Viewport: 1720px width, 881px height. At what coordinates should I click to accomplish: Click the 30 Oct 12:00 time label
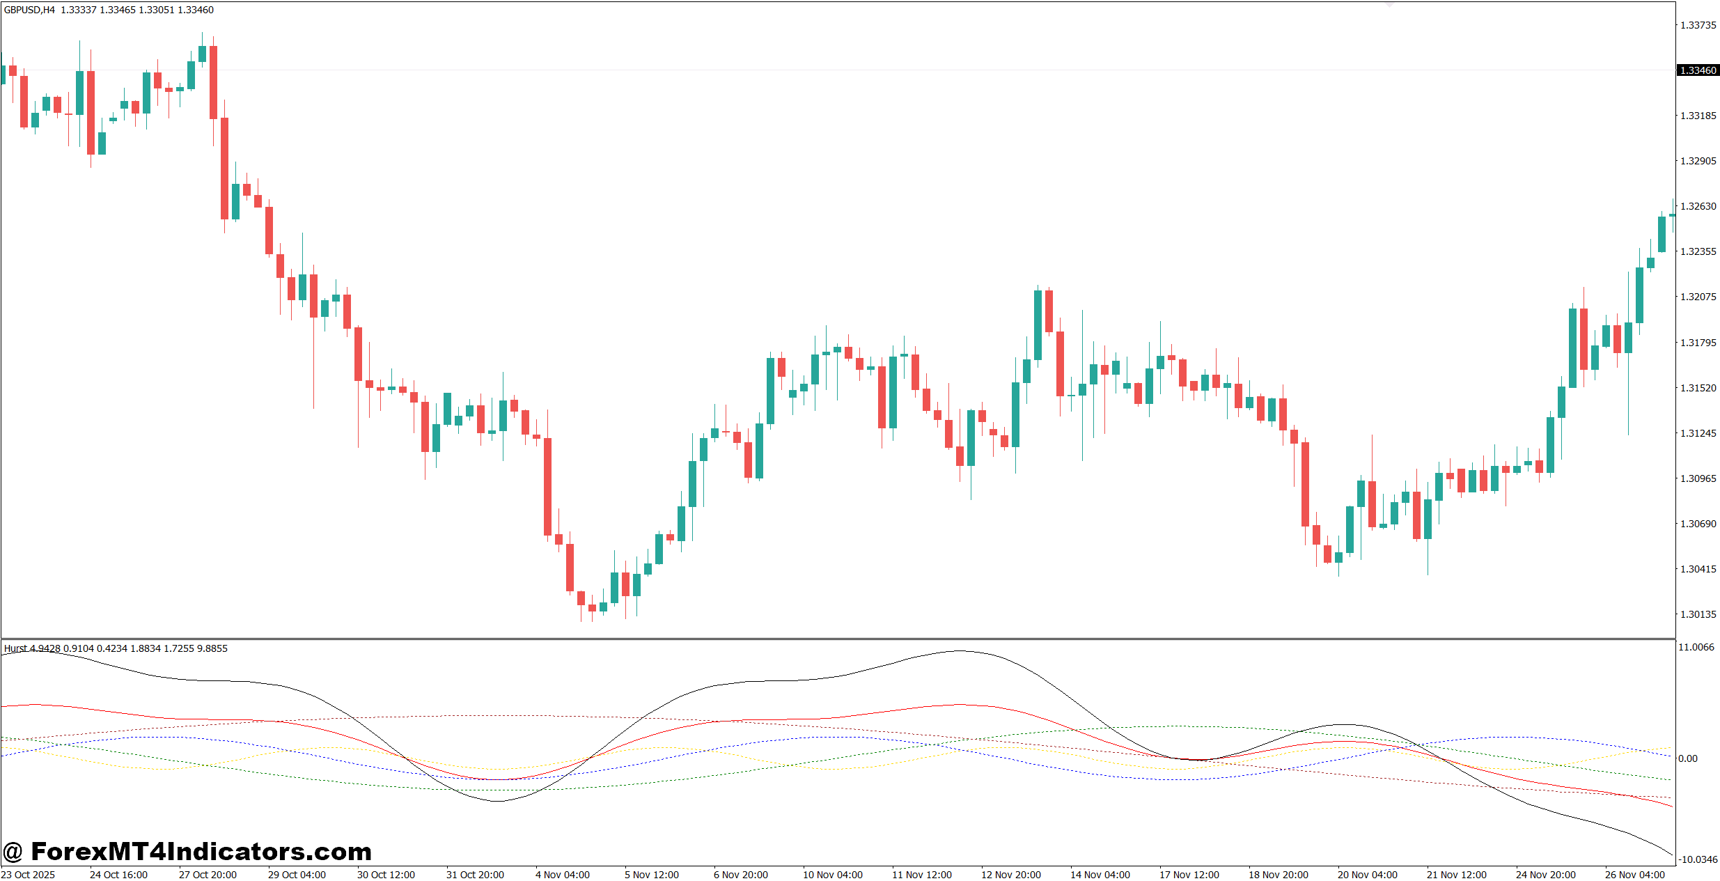click(386, 875)
